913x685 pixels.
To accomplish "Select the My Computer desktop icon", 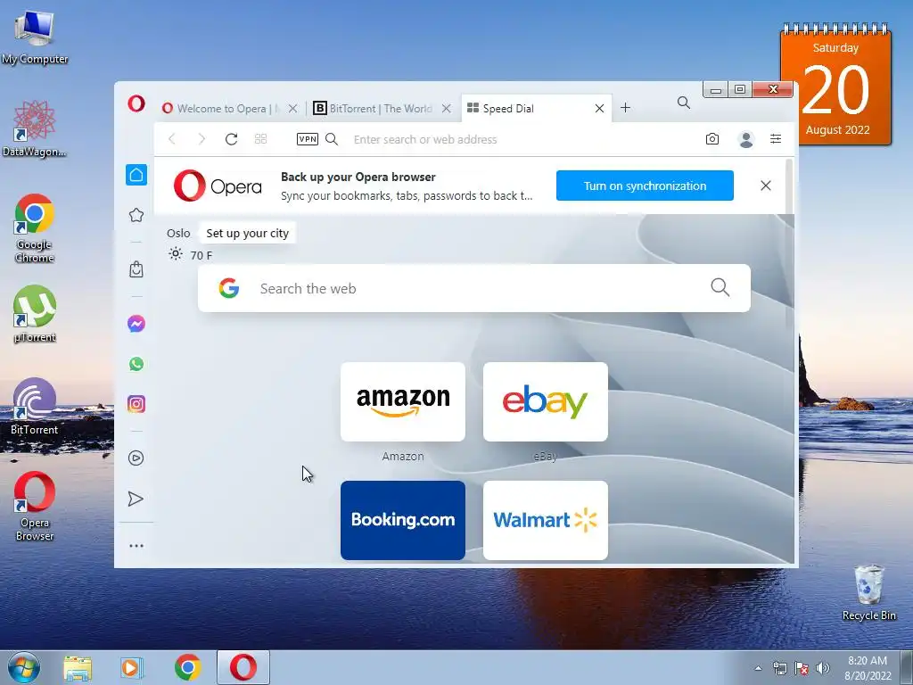I will click(35, 36).
